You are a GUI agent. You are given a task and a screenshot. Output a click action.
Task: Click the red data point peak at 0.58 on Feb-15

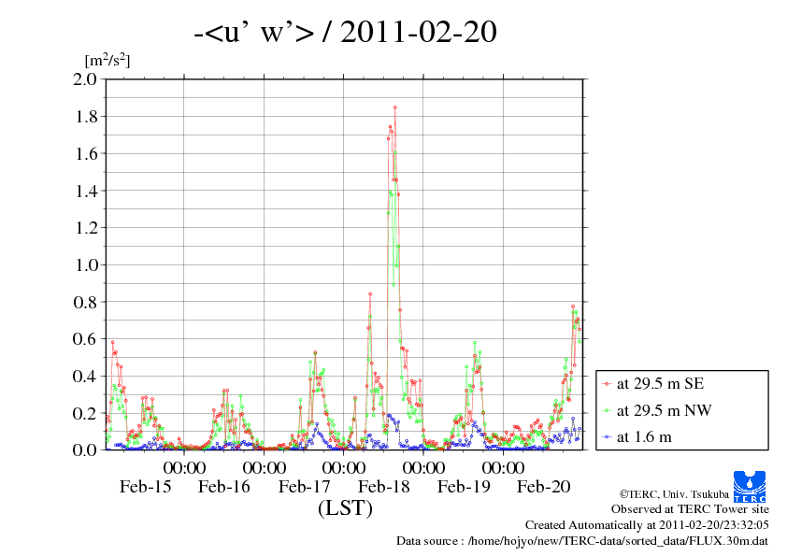coord(112,342)
